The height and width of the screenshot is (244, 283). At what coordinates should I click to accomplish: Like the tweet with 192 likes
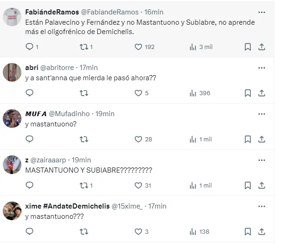[138, 47]
